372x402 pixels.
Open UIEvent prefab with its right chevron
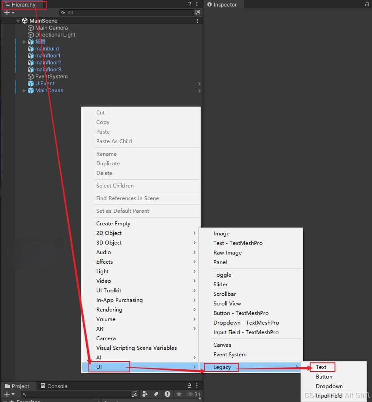click(x=199, y=84)
